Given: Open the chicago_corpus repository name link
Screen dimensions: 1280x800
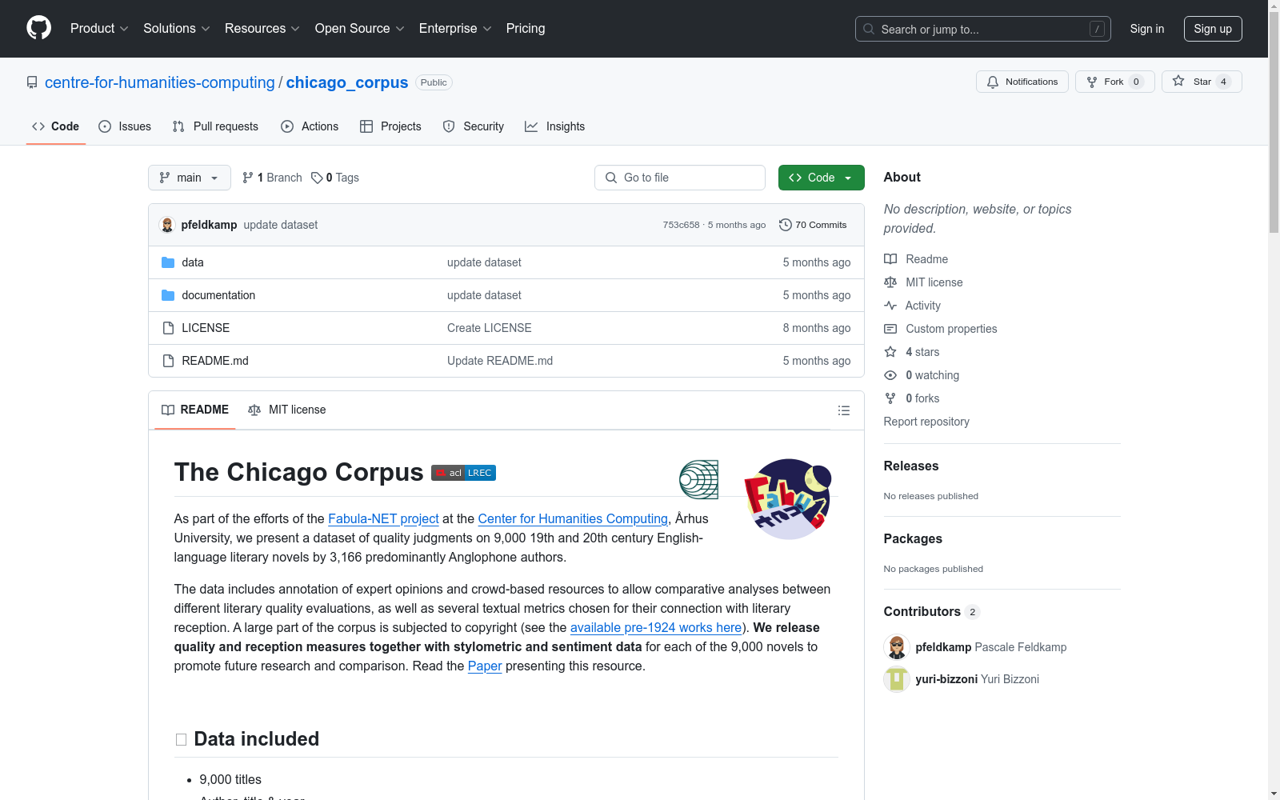Looking at the screenshot, I should [x=347, y=82].
